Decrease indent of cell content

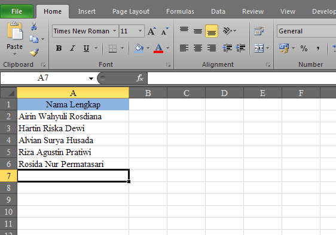[x=227, y=48]
